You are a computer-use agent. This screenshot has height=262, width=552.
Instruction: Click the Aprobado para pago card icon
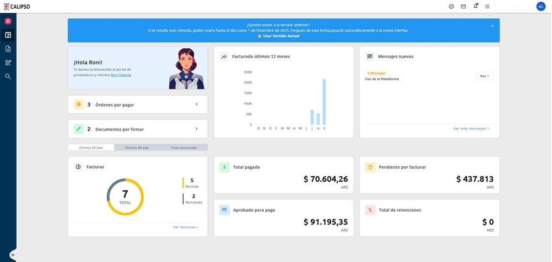(224, 210)
